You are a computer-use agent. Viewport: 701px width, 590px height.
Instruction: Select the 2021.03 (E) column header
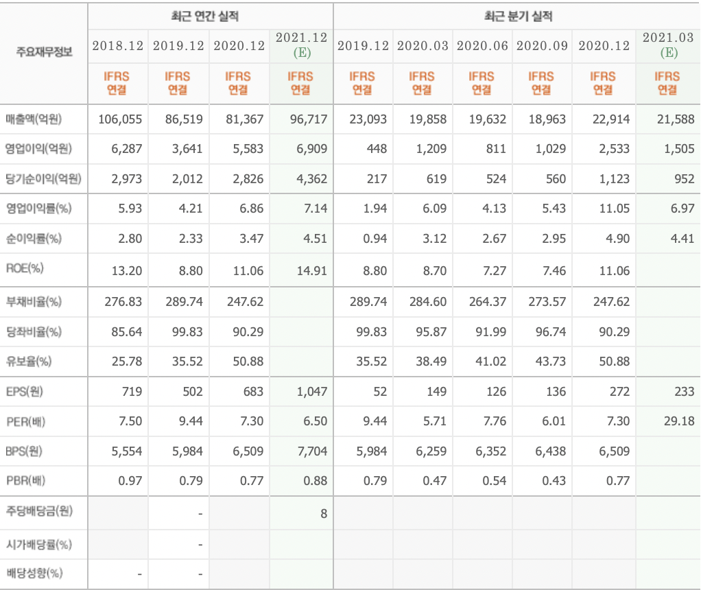pos(668,45)
